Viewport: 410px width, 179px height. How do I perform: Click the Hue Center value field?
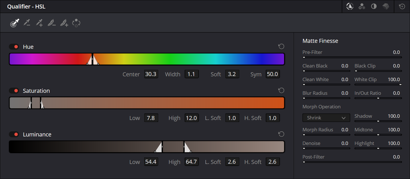(x=151, y=74)
